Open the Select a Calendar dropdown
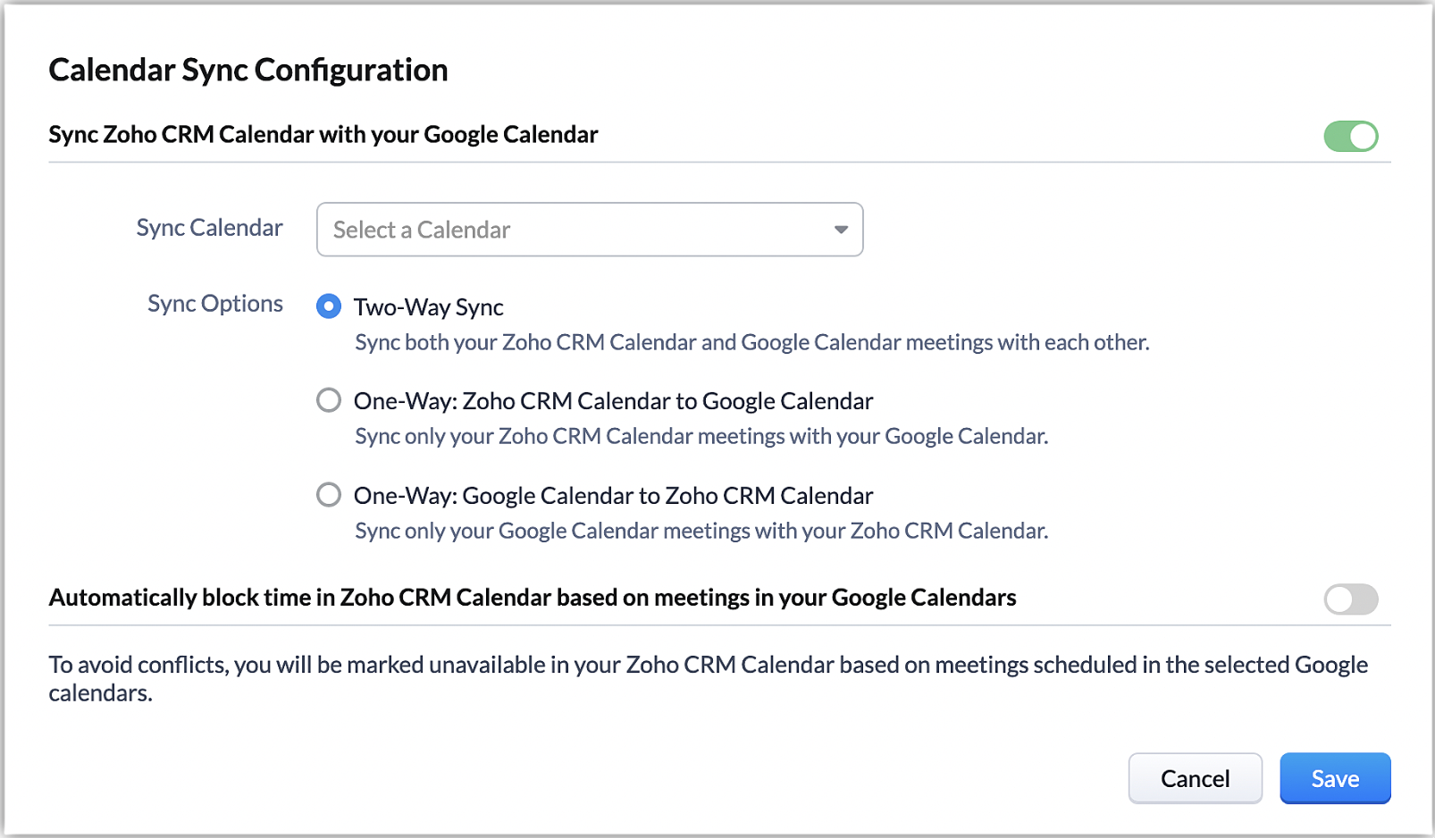 click(x=589, y=230)
